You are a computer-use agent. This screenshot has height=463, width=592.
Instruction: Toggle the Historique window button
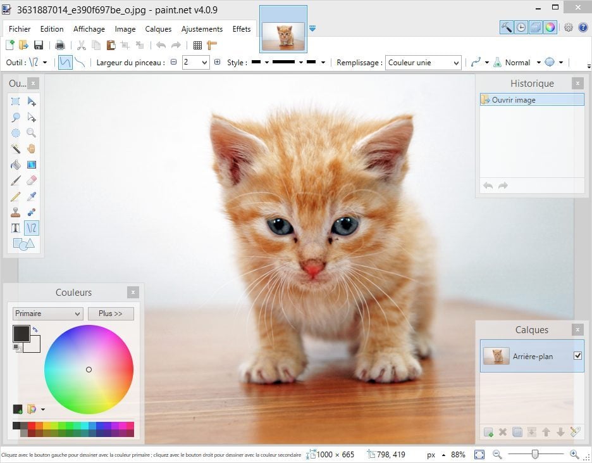click(x=521, y=27)
